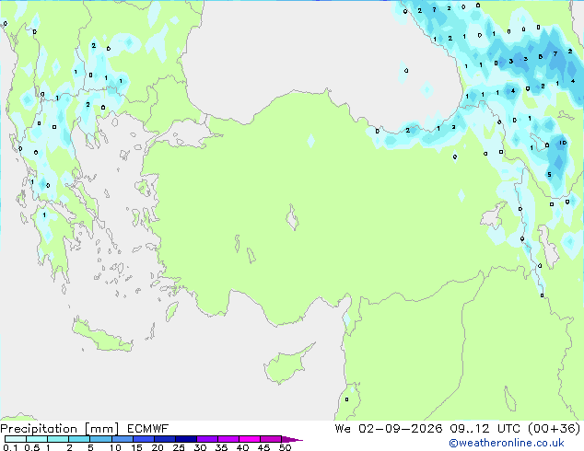
Task: Click the forecast date We 02-09-2026 text
Action: 389,429
